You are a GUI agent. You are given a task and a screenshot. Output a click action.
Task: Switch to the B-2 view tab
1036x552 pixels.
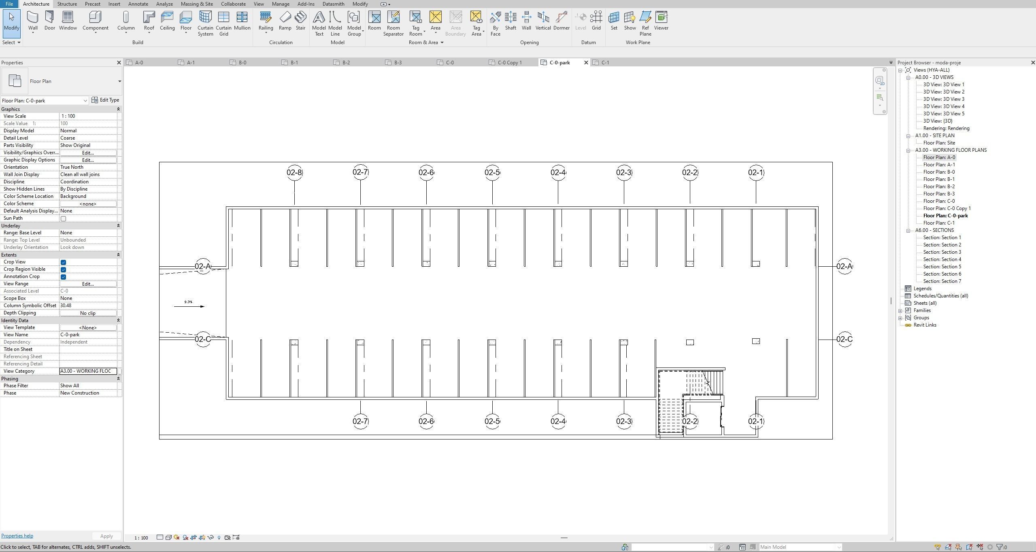[x=346, y=63]
